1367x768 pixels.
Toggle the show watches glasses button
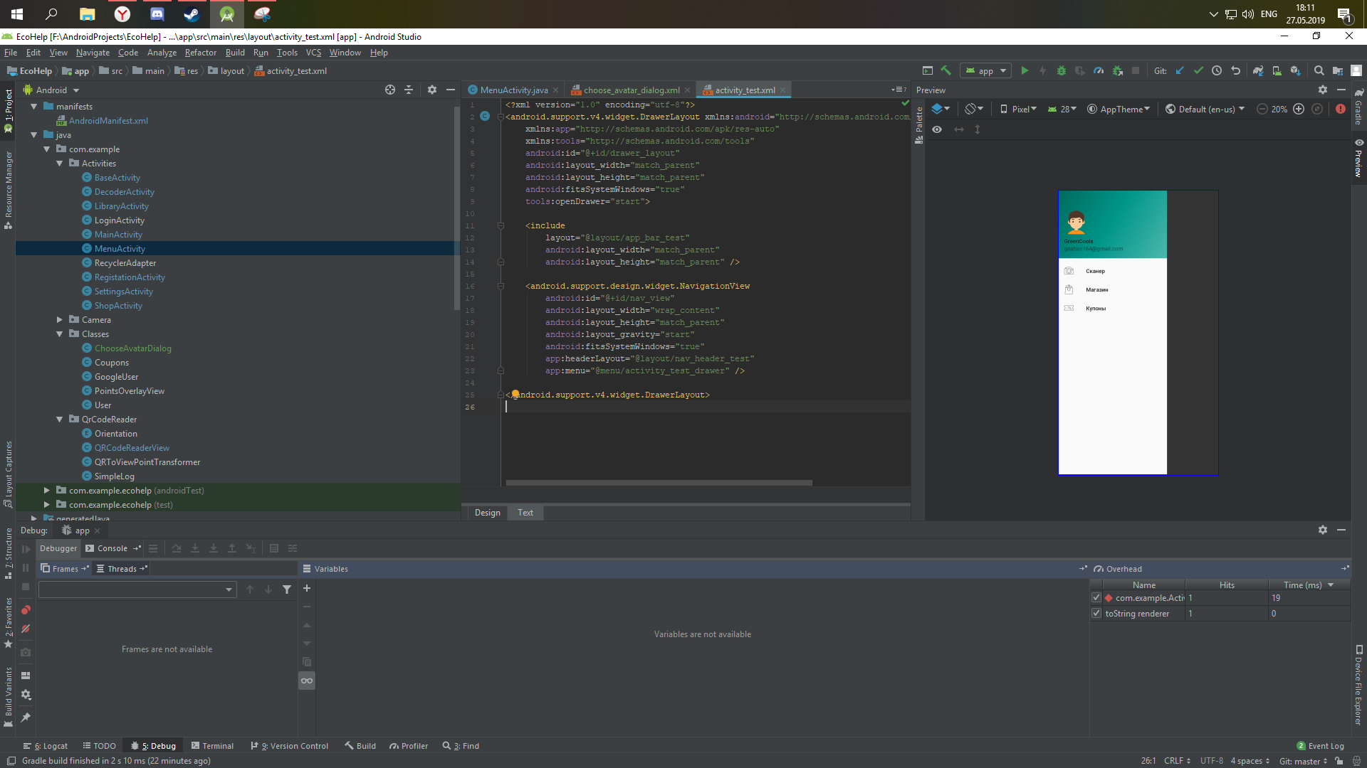point(307,681)
